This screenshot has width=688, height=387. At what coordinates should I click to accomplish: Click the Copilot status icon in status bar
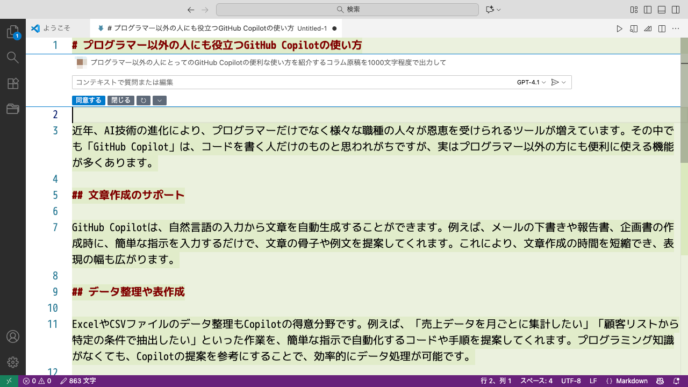click(660, 381)
